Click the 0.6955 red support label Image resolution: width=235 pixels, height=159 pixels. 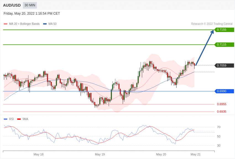222,104
